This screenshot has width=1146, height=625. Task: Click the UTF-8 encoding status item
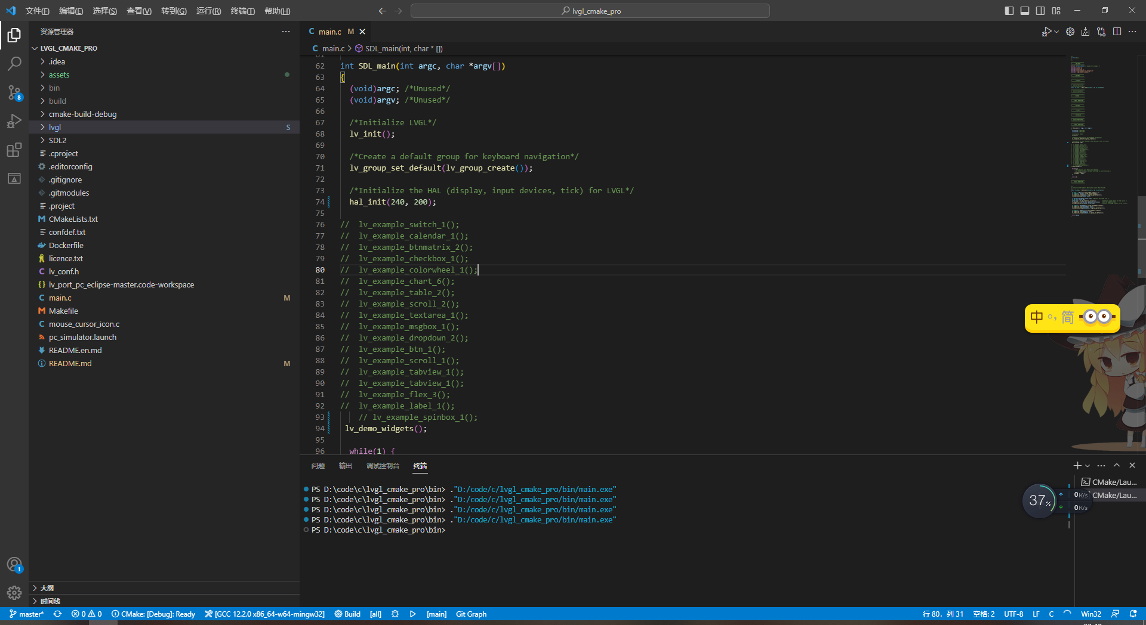pyautogui.click(x=1013, y=614)
